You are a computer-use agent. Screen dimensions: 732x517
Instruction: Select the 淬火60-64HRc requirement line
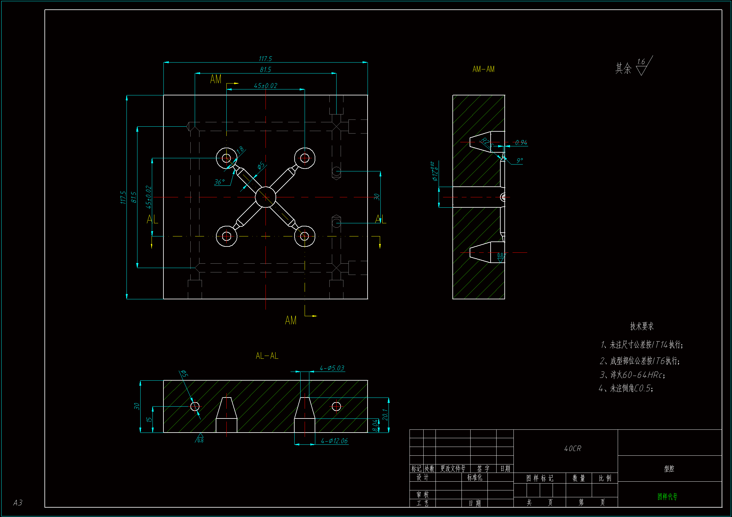[x=632, y=375]
